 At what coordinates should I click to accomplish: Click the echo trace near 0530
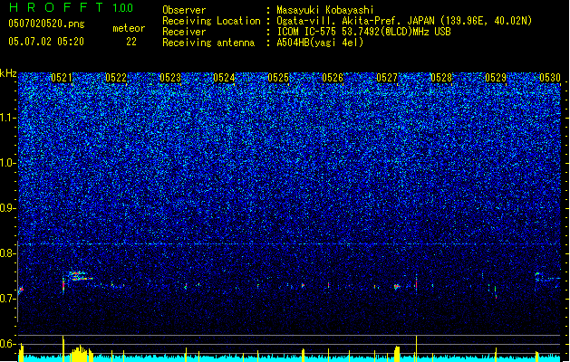pos(547,278)
